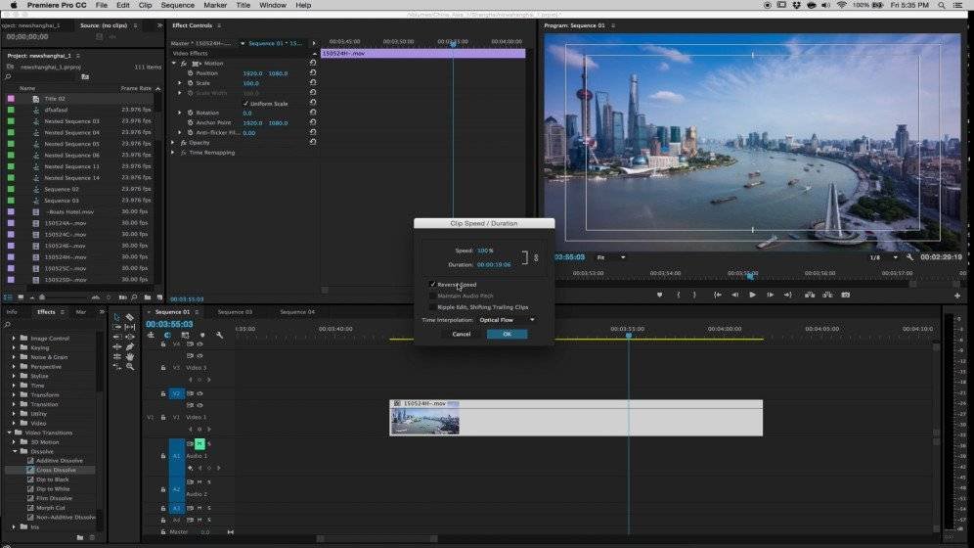
Task: Expand the Opacity effect section
Action: (x=174, y=143)
